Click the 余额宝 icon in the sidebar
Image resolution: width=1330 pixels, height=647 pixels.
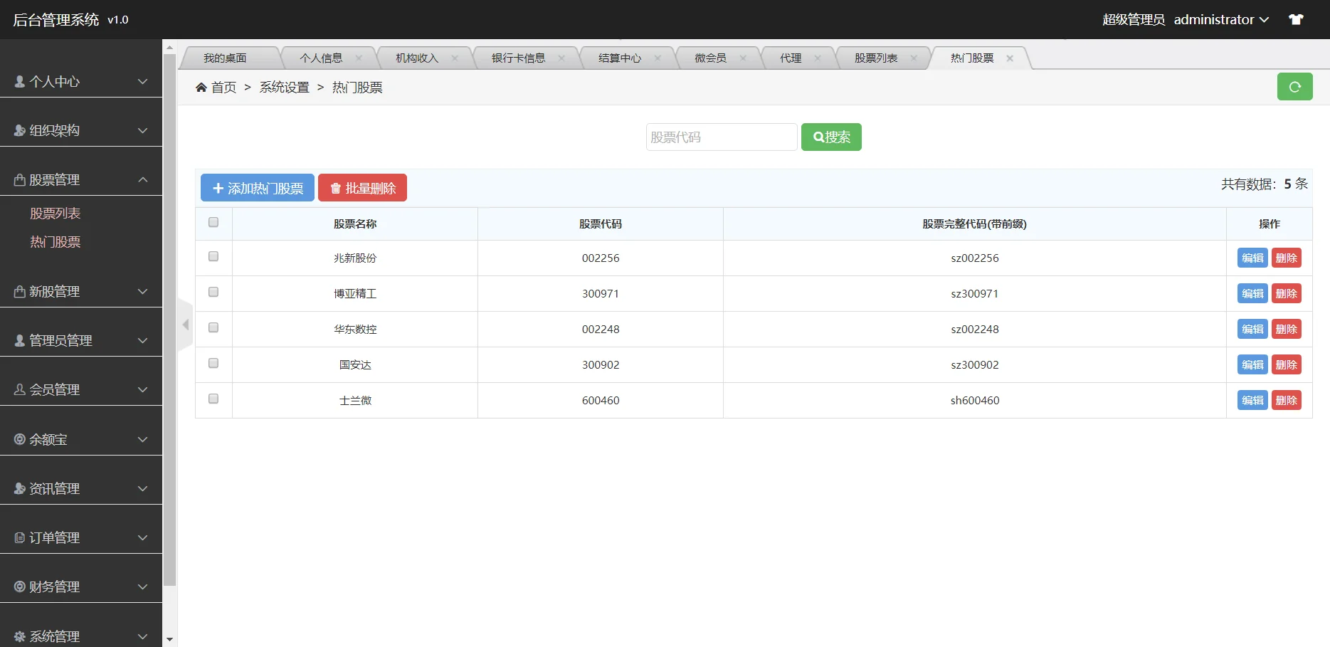pyautogui.click(x=19, y=439)
